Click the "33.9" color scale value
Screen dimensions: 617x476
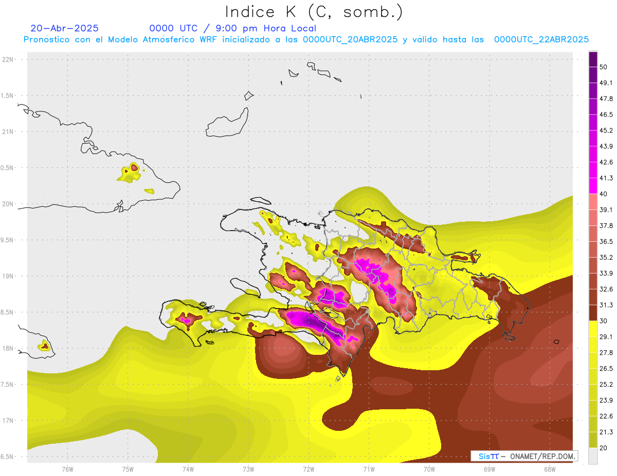click(x=606, y=273)
